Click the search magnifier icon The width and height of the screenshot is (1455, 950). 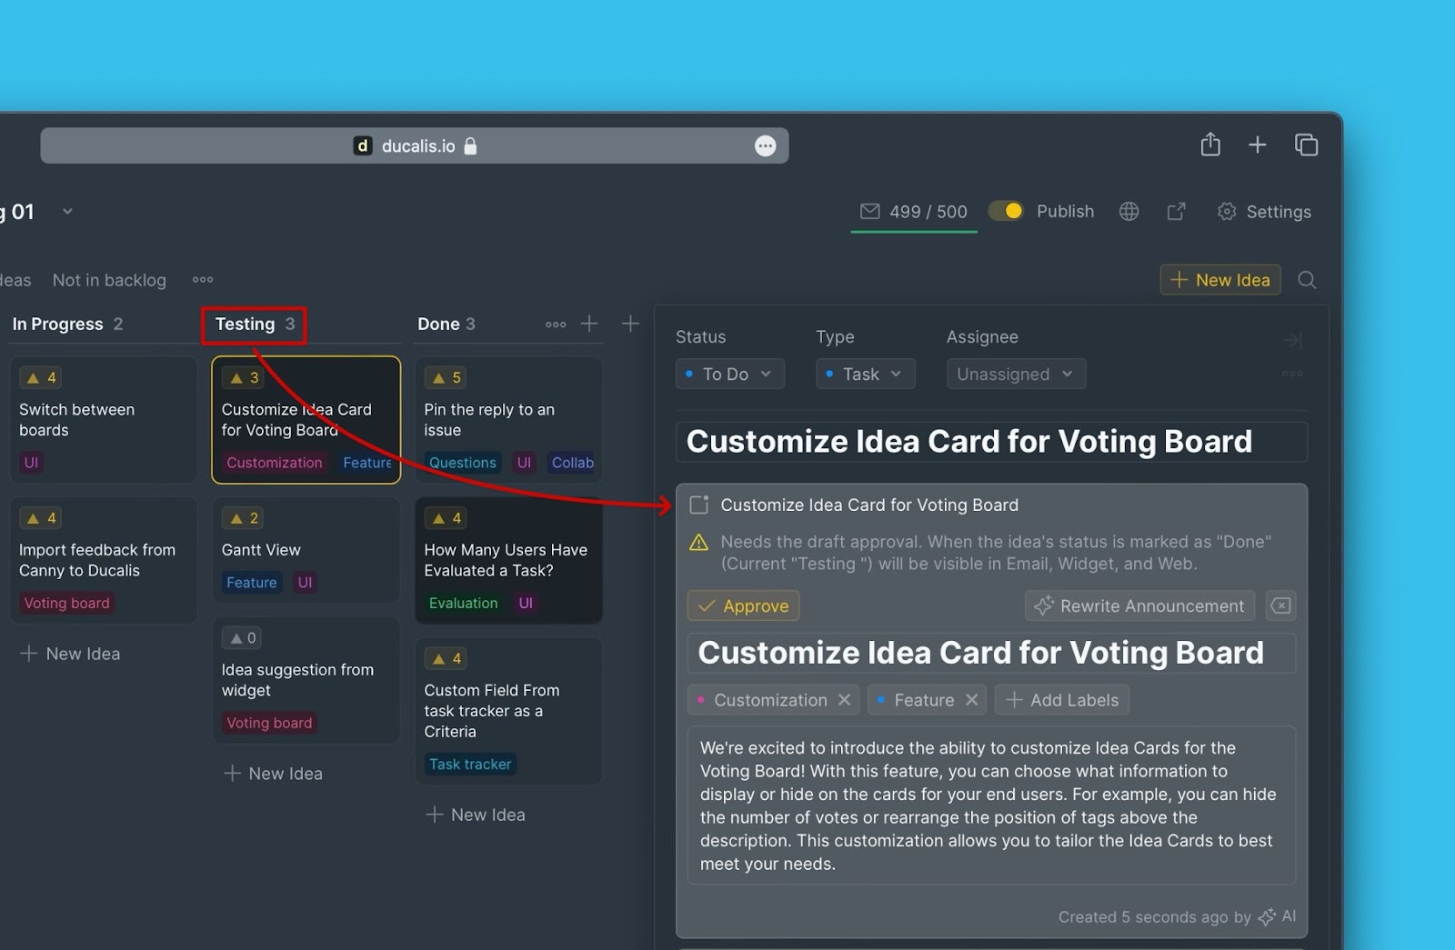[1307, 280]
